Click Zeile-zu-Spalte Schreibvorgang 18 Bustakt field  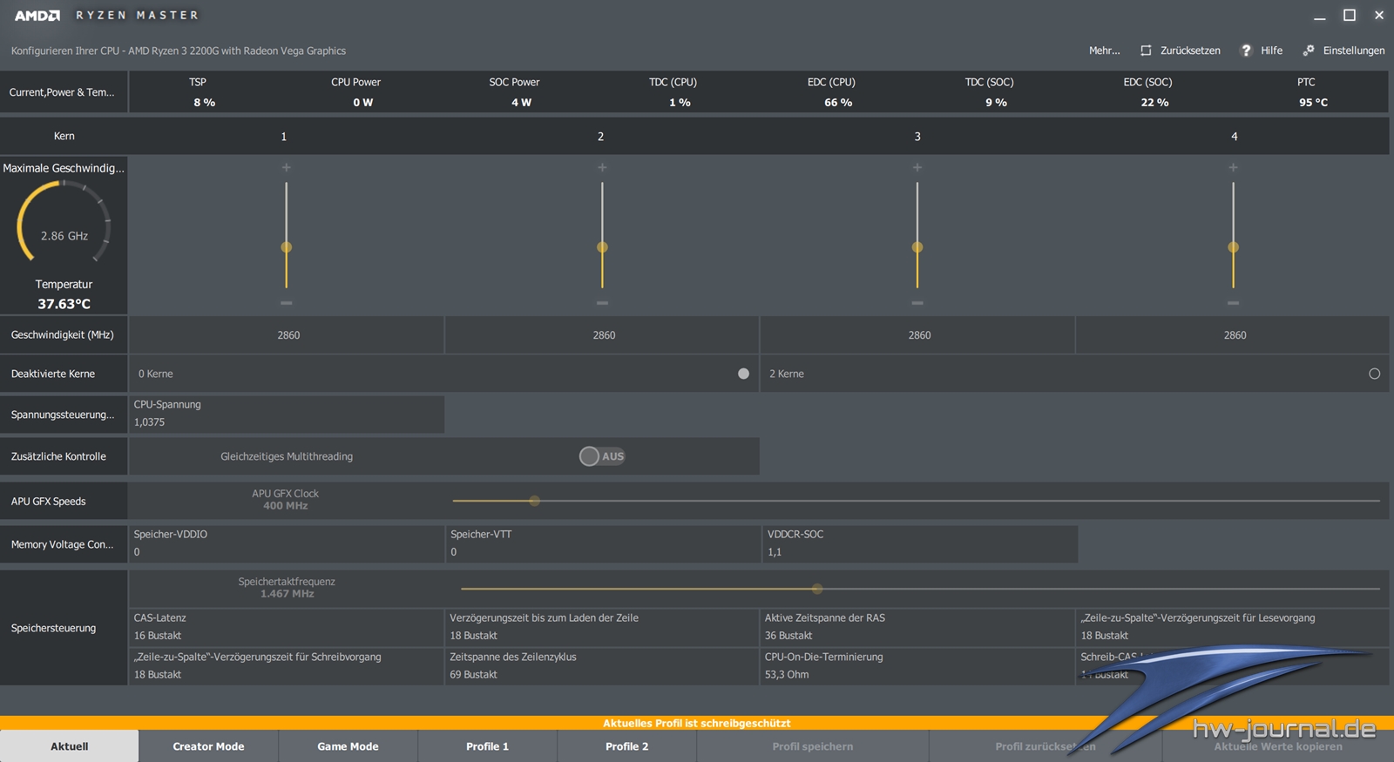pyautogui.click(x=287, y=666)
